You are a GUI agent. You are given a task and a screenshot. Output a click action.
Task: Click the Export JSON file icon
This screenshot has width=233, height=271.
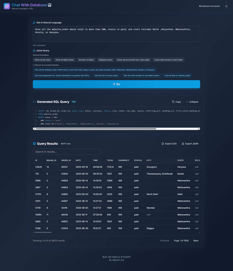[x=183, y=144]
